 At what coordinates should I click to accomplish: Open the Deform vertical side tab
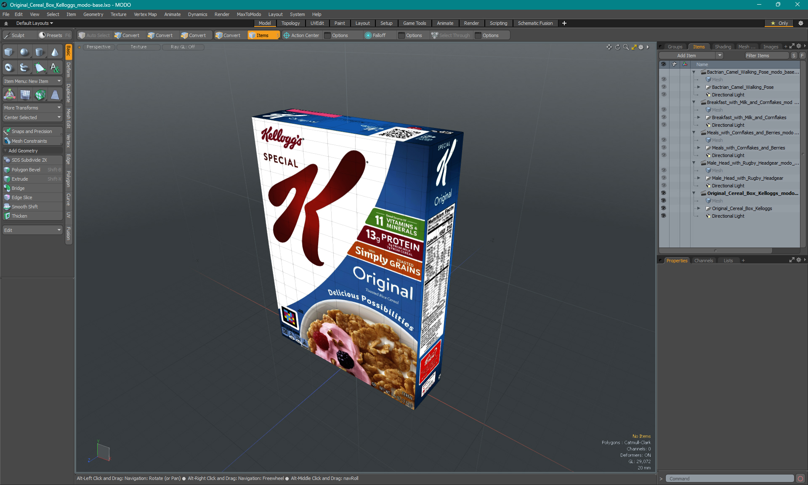click(x=69, y=70)
